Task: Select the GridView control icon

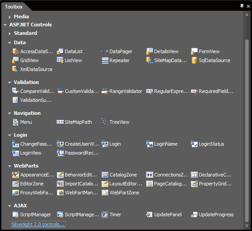Action: pyautogui.click(x=16, y=60)
